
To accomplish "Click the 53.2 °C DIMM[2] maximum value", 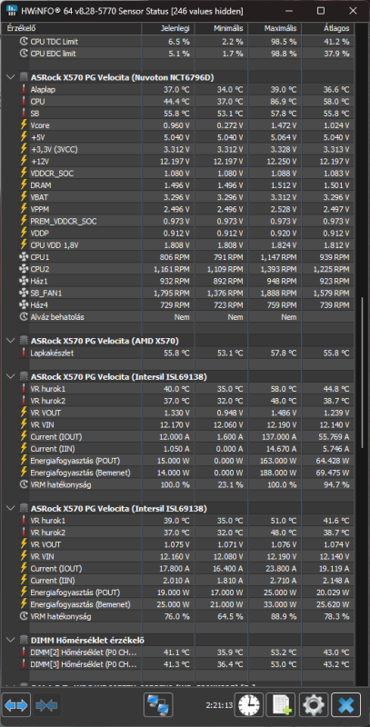I will [x=283, y=652].
